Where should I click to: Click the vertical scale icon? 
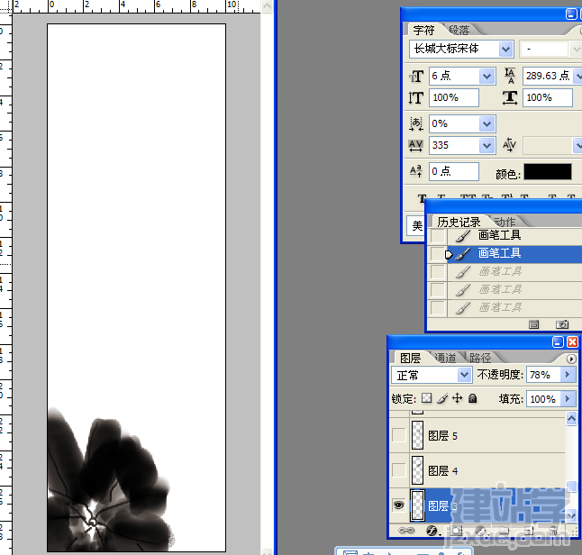click(415, 98)
